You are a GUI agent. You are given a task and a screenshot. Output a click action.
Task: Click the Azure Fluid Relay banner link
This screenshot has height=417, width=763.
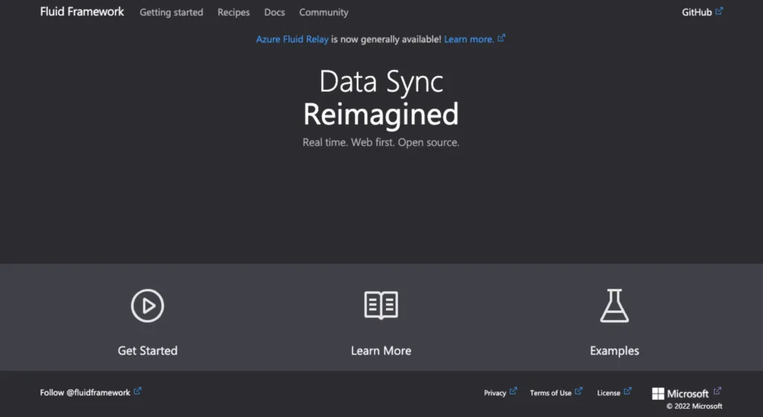(x=292, y=39)
